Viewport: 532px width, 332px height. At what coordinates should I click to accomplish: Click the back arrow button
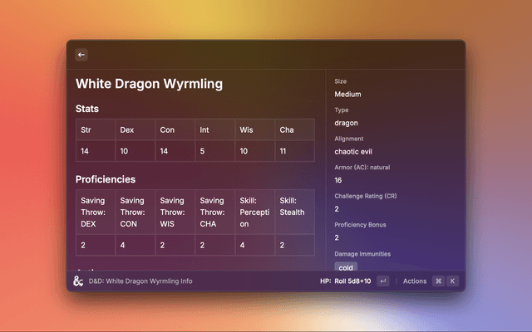pyautogui.click(x=81, y=55)
